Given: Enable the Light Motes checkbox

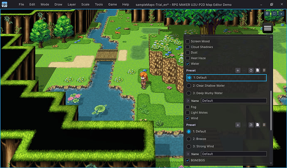Looking at the screenshot, I should pos(188,112).
